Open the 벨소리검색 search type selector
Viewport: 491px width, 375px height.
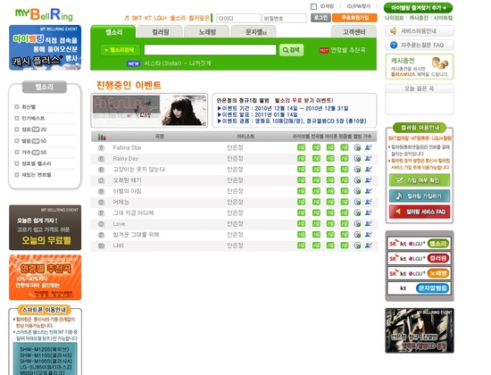pos(120,50)
